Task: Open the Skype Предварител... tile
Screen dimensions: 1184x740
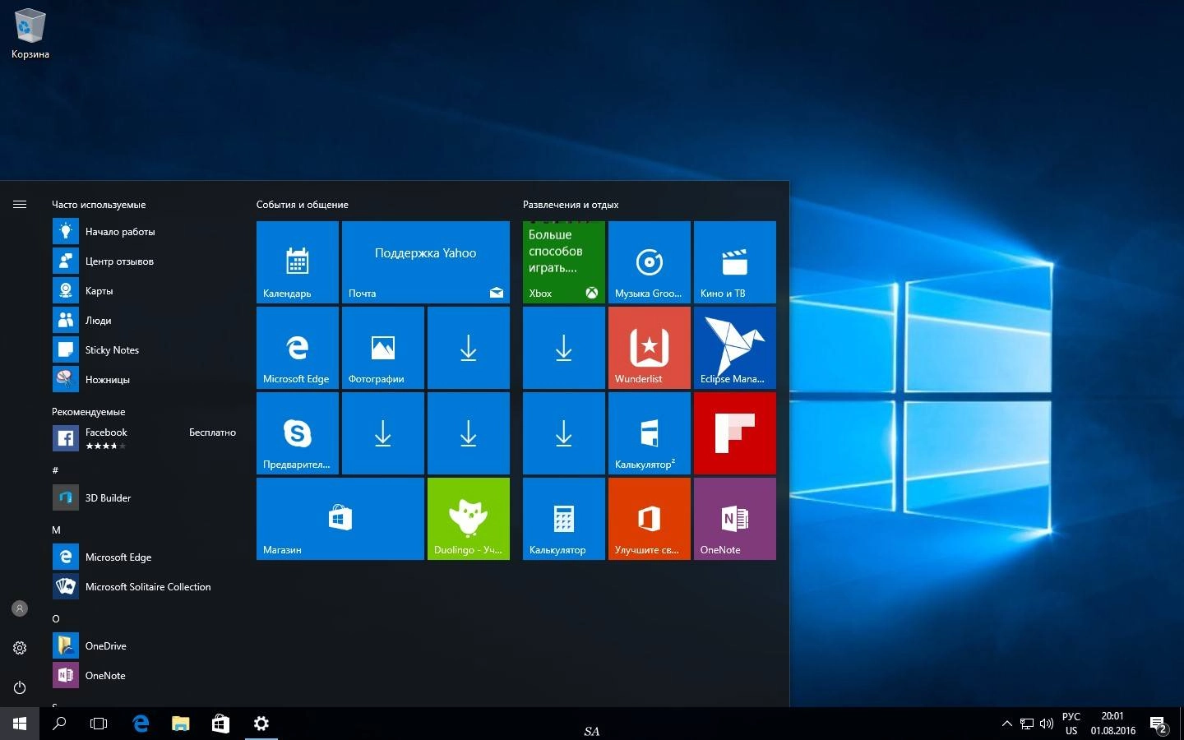Action: pos(298,433)
